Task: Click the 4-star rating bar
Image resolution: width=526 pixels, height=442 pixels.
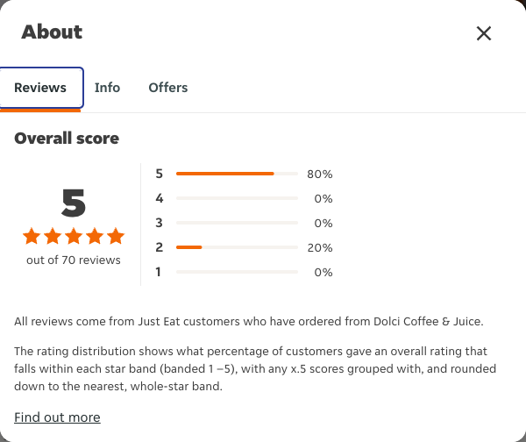Action: [237, 198]
